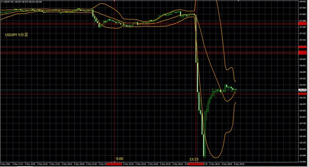
Task: Open the chart dropdown arrow beside USDJPY,M5
Action: tap(2, 2)
